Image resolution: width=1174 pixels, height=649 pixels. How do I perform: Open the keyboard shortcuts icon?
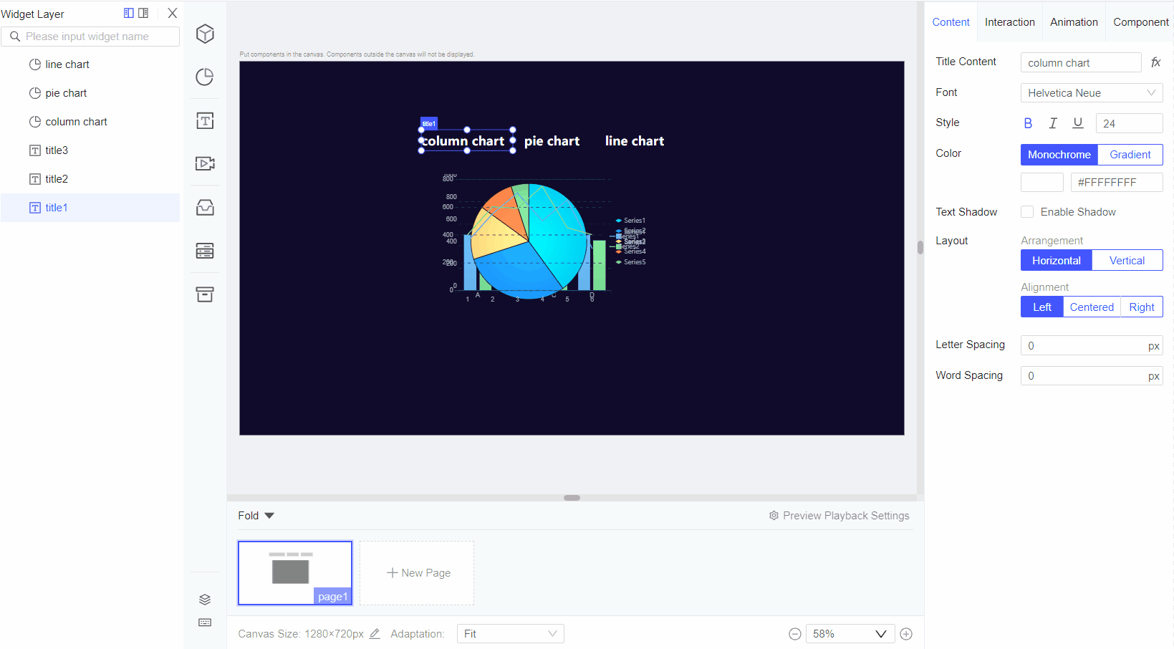pos(205,622)
